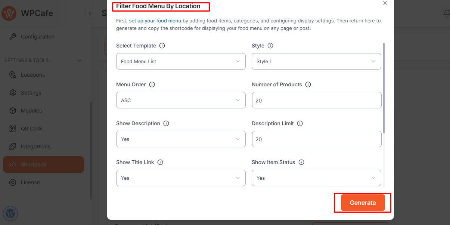Click the Number of Products input field
The width and height of the screenshot is (450, 225).
point(317,100)
